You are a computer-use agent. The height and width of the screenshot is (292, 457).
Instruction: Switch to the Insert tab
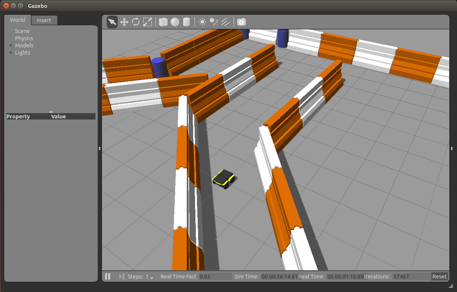click(44, 20)
